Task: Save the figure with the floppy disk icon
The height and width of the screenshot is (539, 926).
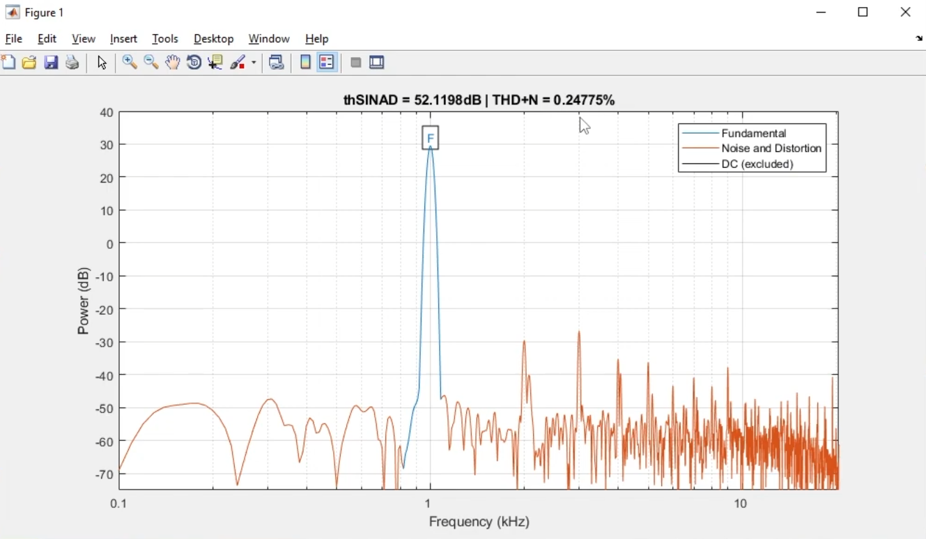Action: coord(51,63)
